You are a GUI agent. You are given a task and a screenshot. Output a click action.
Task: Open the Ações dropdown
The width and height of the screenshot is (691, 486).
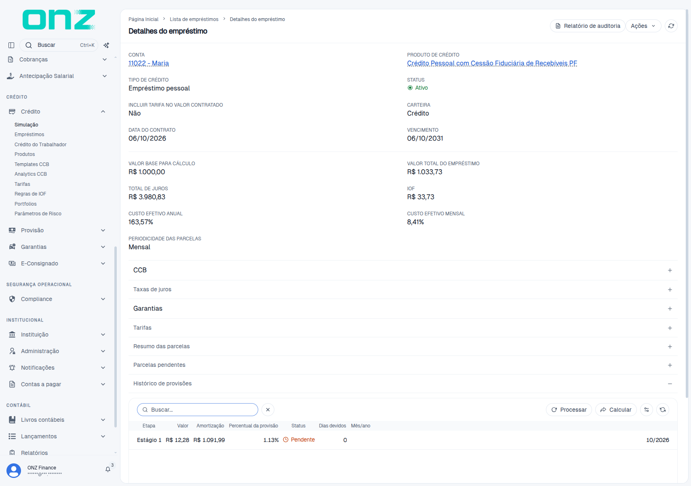(x=643, y=26)
